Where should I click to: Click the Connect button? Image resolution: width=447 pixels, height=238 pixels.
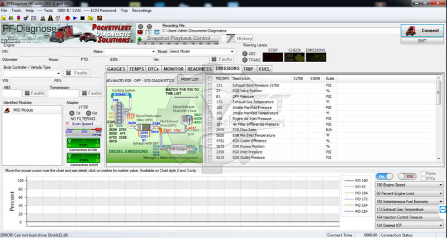pyautogui.click(x=422, y=31)
